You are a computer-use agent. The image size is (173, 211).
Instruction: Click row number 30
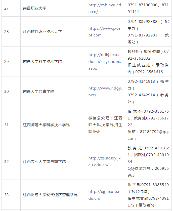[7, 92]
